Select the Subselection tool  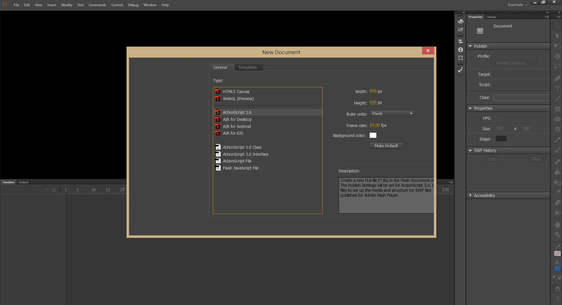click(x=557, y=36)
